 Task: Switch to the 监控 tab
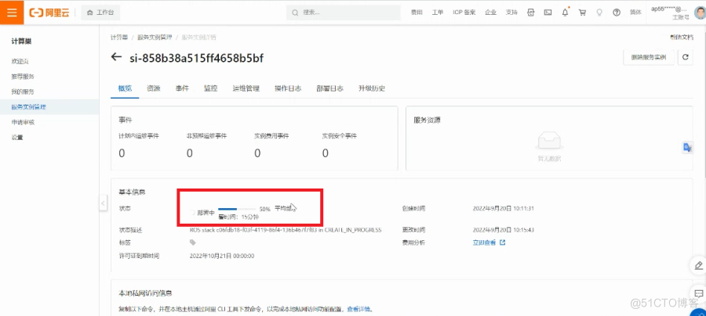[x=211, y=88]
